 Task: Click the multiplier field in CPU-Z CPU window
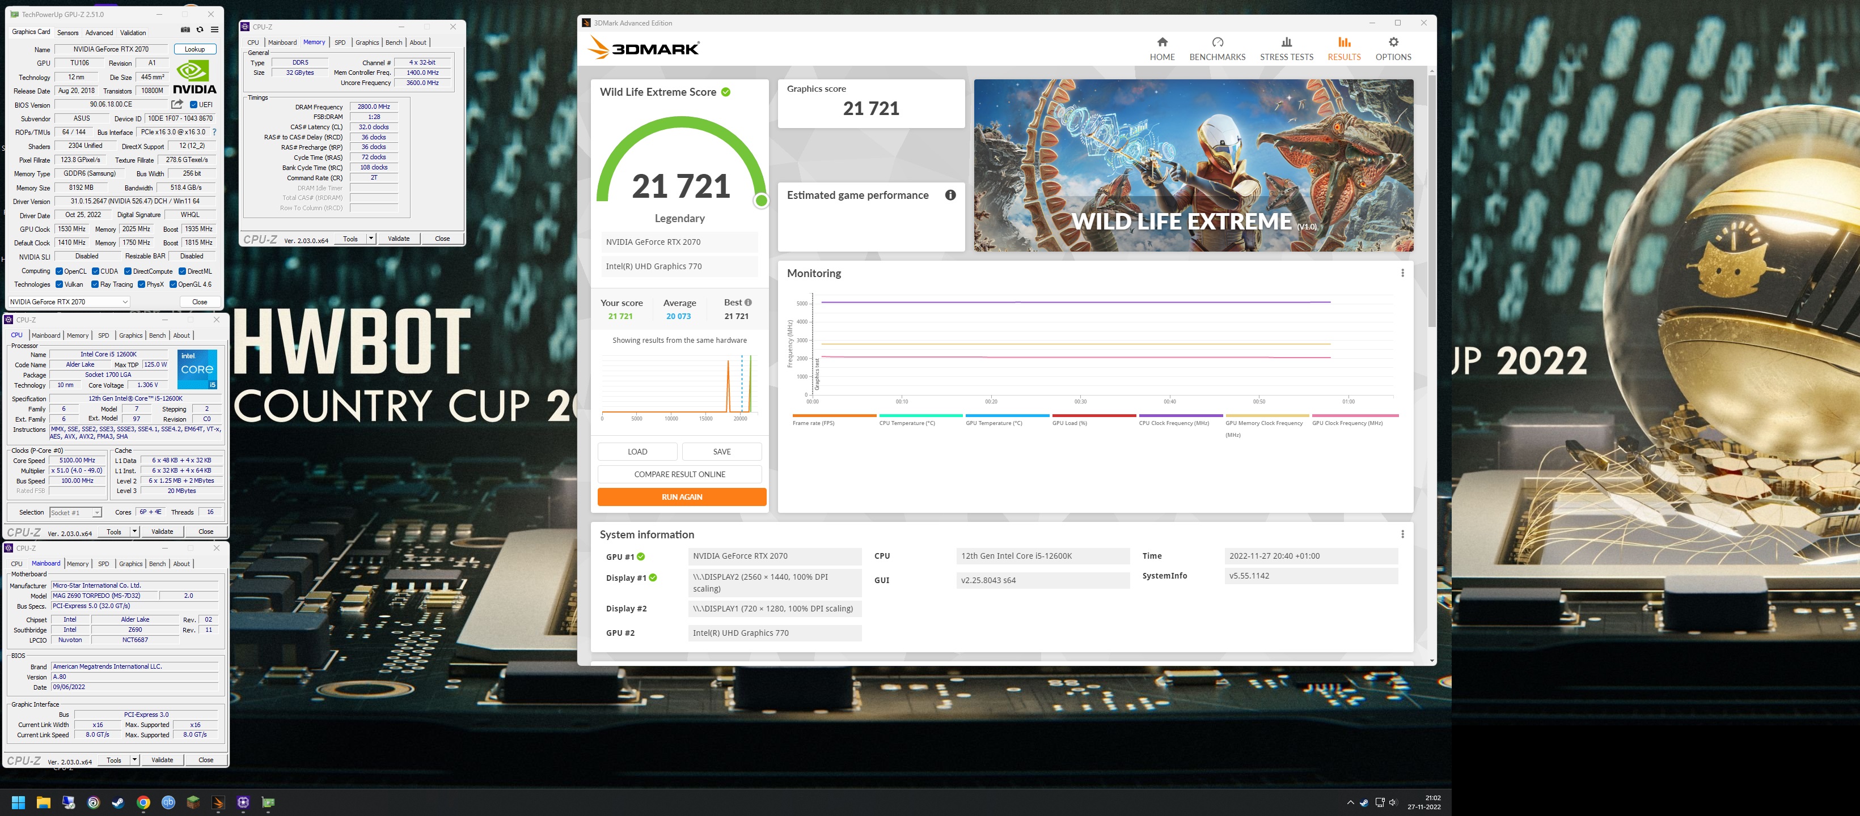pos(77,470)
